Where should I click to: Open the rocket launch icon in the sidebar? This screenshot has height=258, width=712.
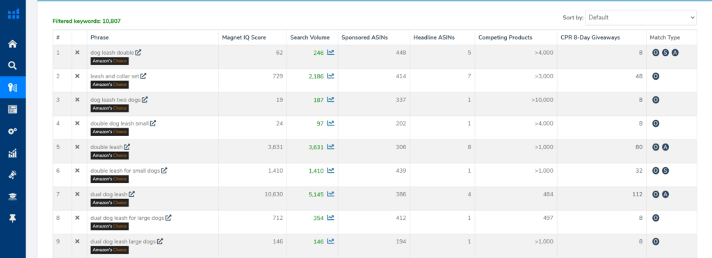[13, 175]
